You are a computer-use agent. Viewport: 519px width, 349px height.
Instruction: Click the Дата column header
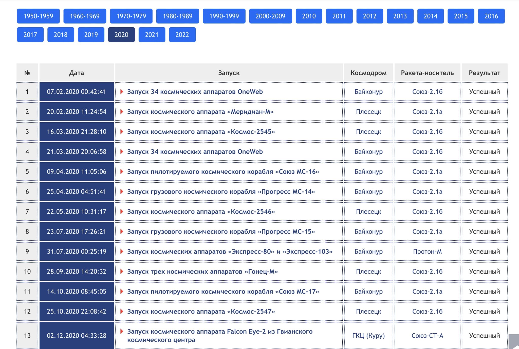click(77, 73)
